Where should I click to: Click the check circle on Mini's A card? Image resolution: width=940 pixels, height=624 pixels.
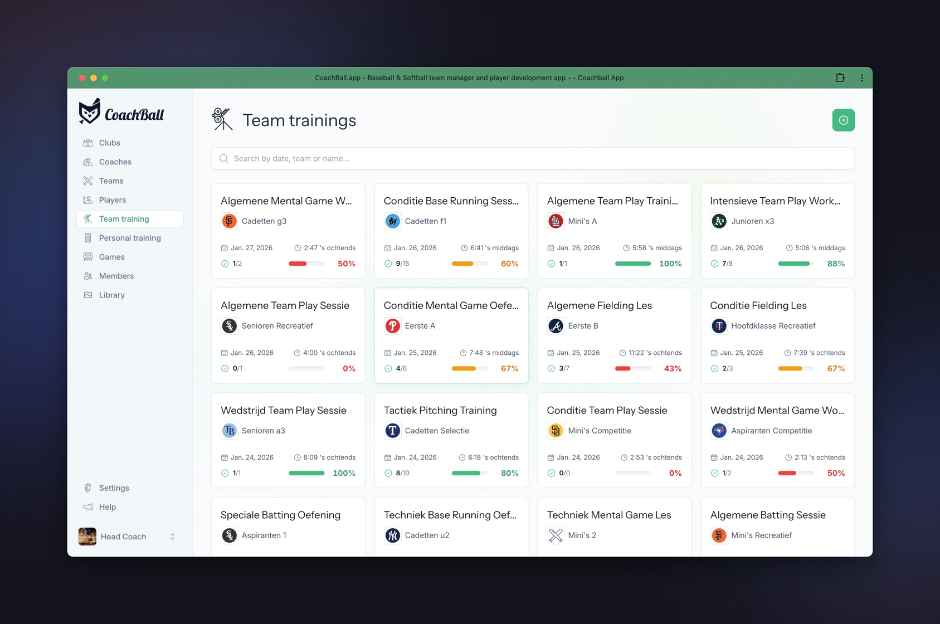click(551, 264)
